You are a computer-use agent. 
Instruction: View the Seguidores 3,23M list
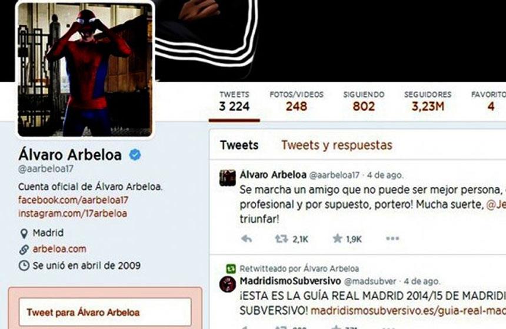tap(428, 102)
